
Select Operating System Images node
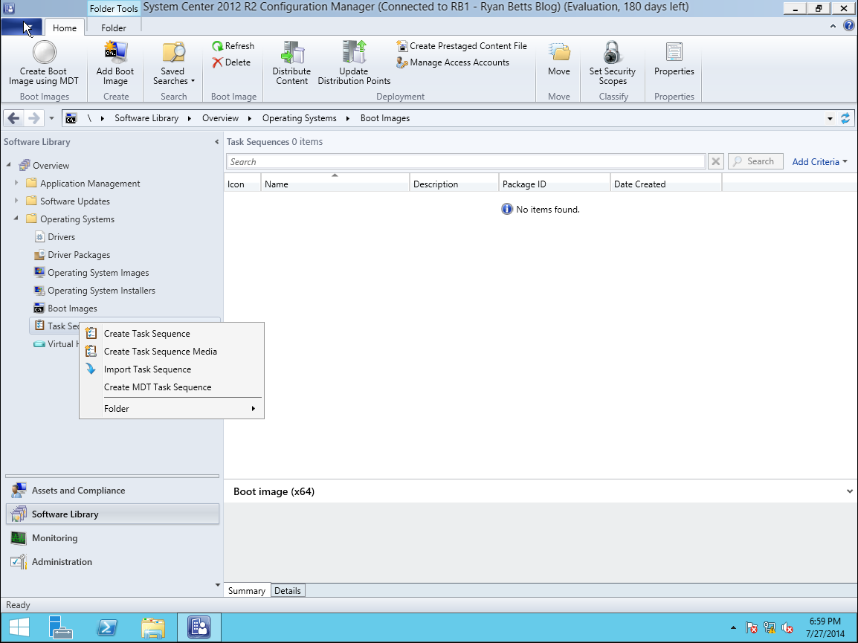(x=91, y=273)
